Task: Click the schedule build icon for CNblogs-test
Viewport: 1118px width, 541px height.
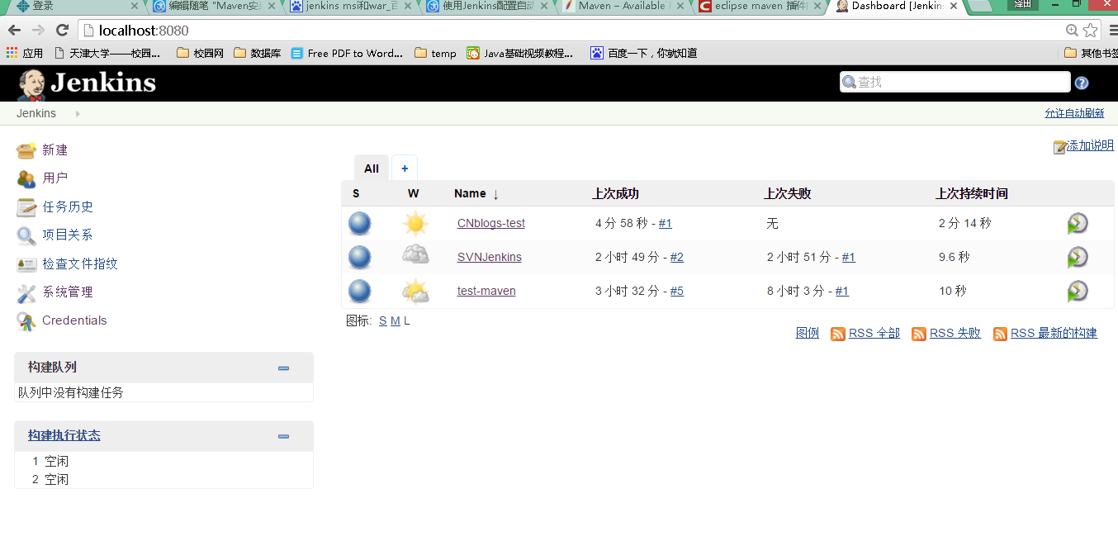Action: tap(1078, 224)
